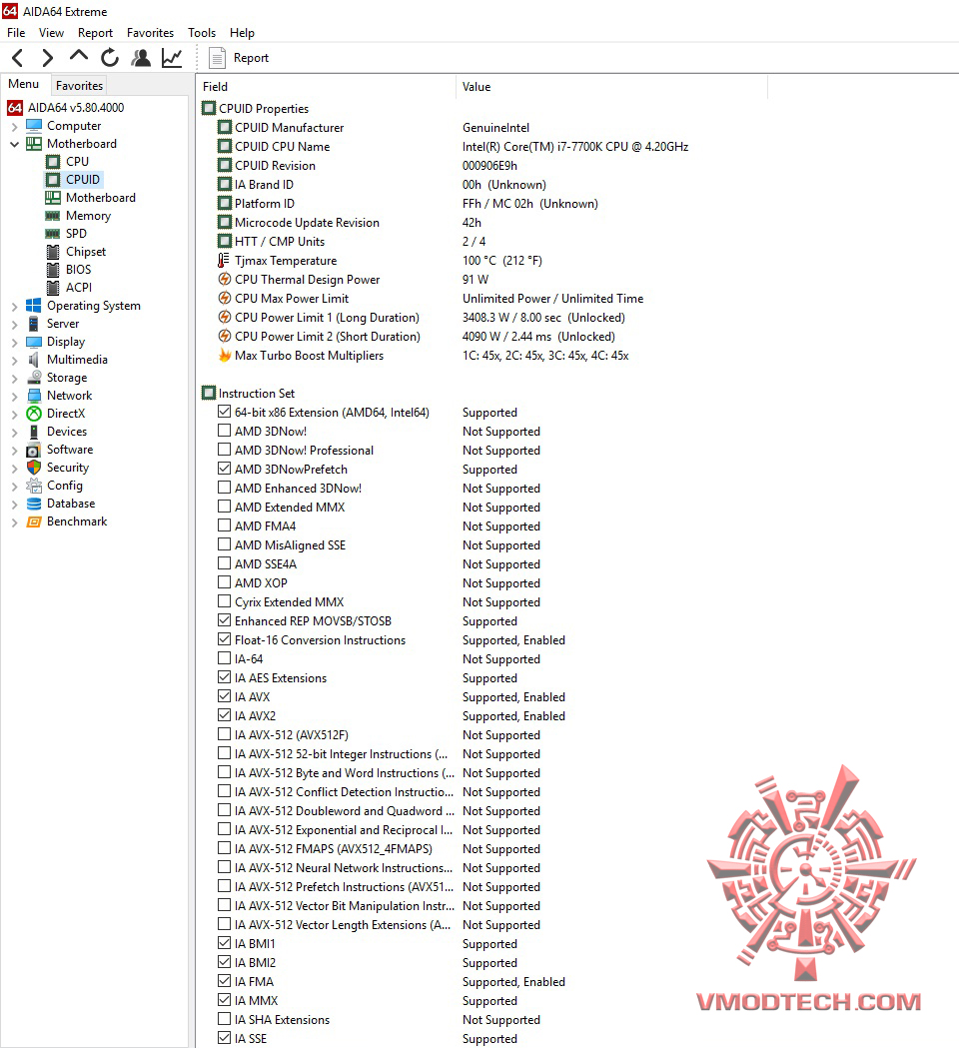Select the Benchmark category icon

point(34,522)
